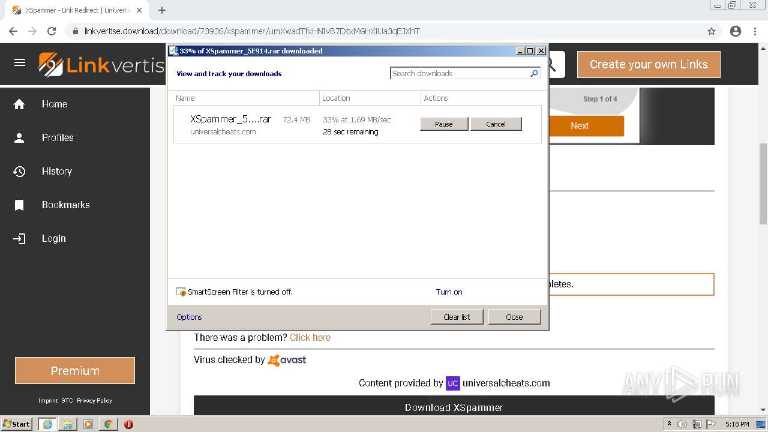768x432 pixels.
Task: Open Chrome three-dot menu
Action: tap(755, 31)
